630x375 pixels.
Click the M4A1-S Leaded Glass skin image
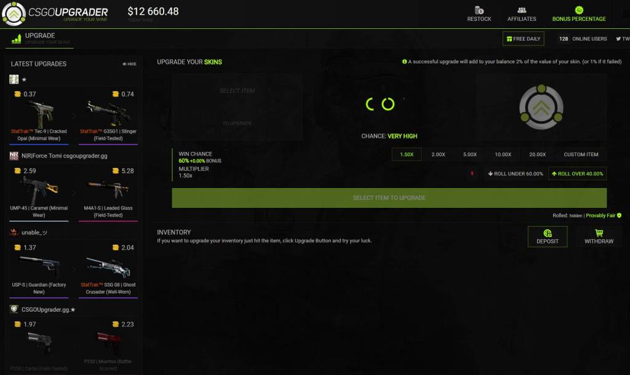click(108, 190)
